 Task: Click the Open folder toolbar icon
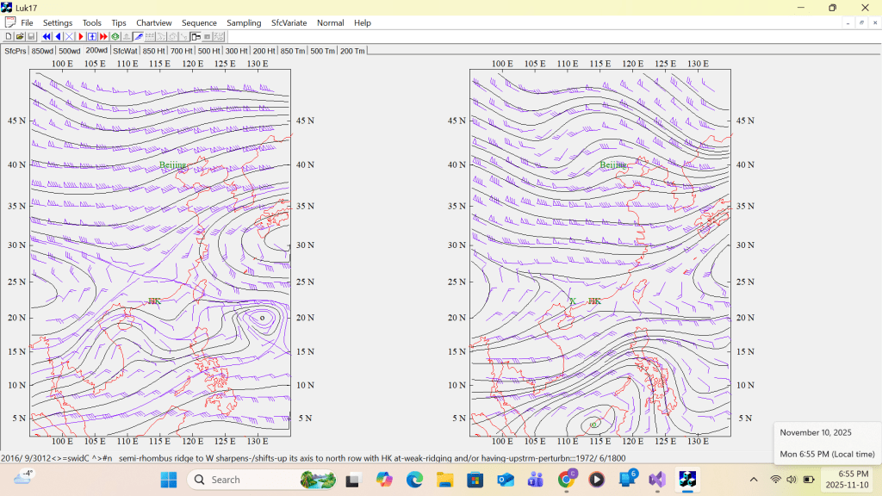(20, 37)
